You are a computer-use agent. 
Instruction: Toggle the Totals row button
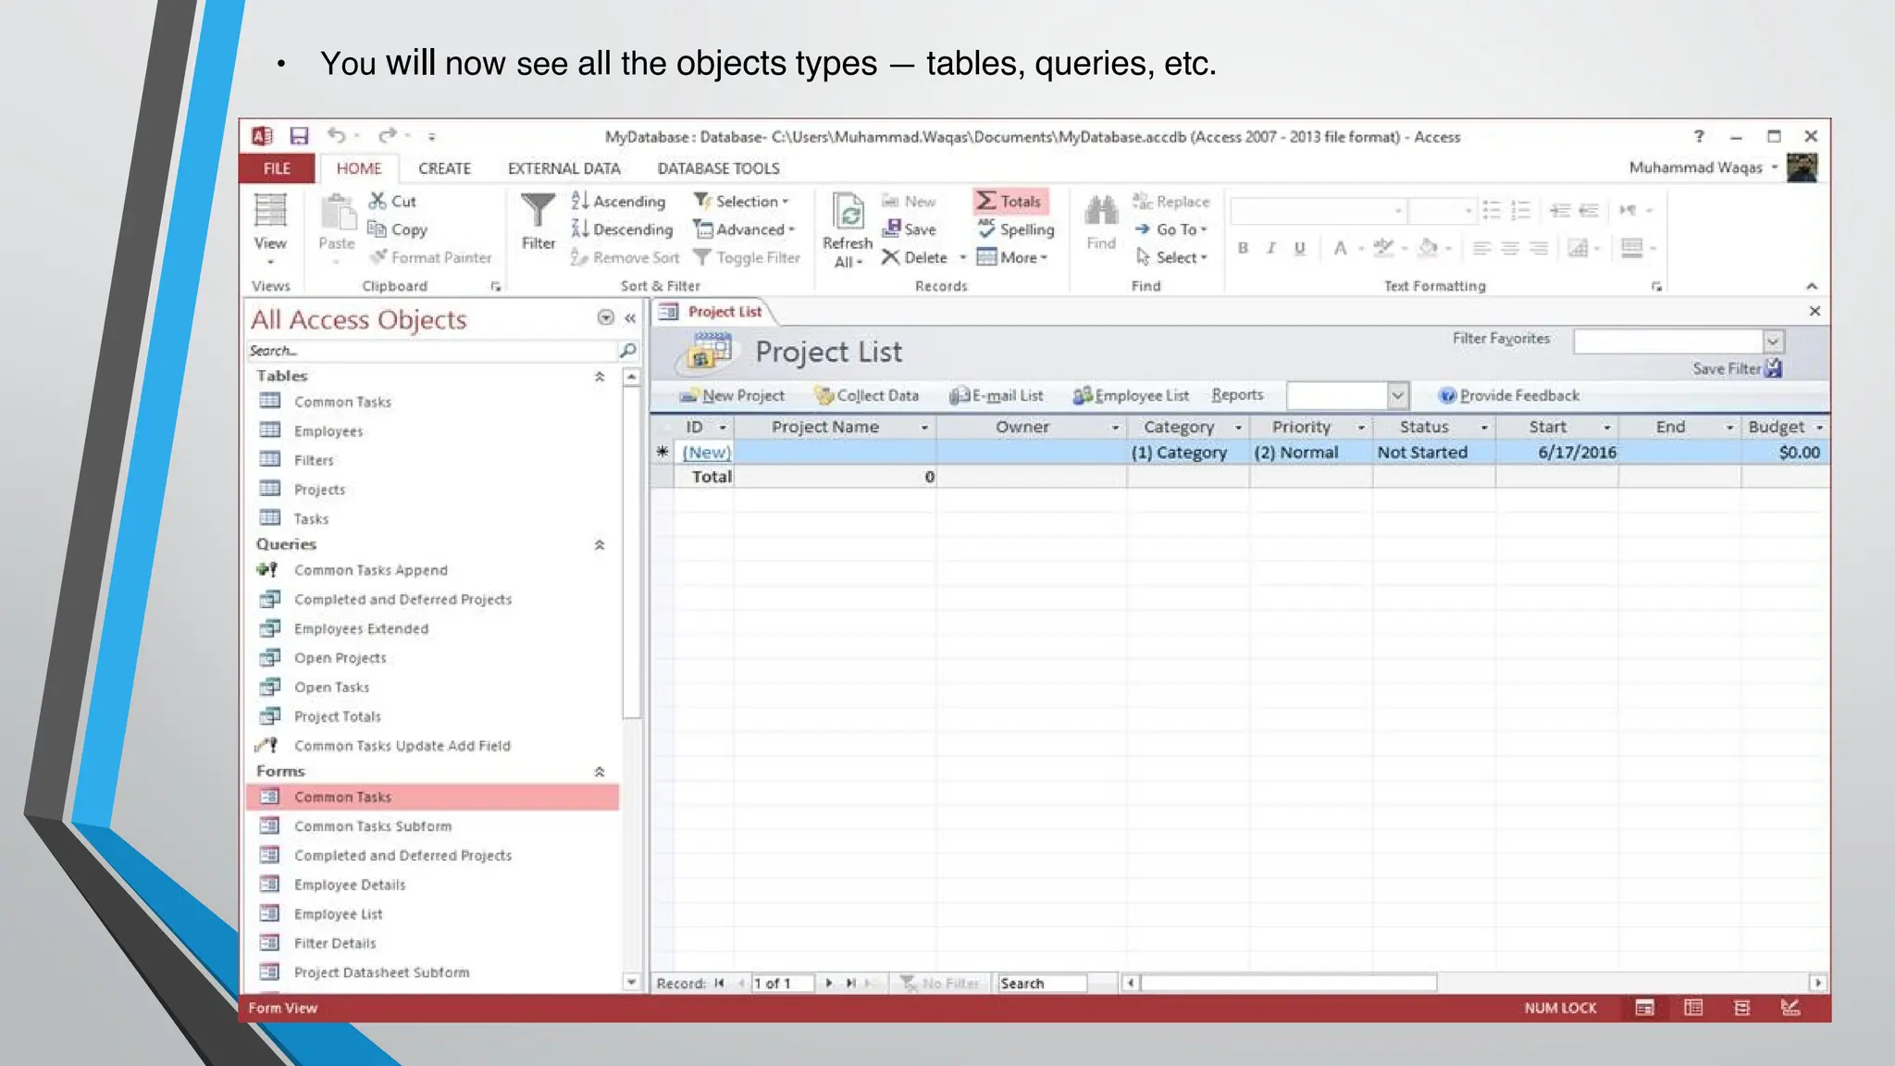tap(1009, 201)
